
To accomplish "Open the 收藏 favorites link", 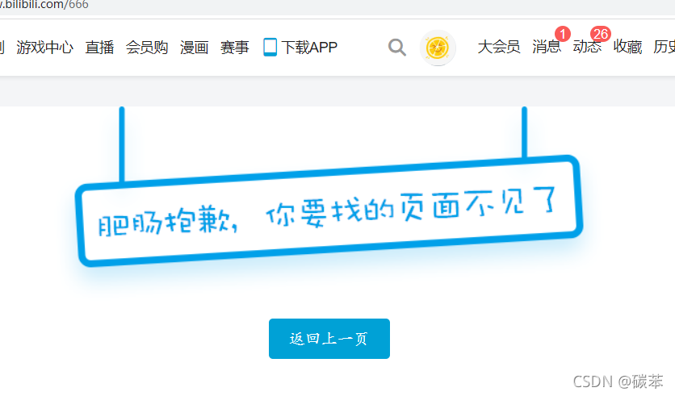I will click(627, 47).
